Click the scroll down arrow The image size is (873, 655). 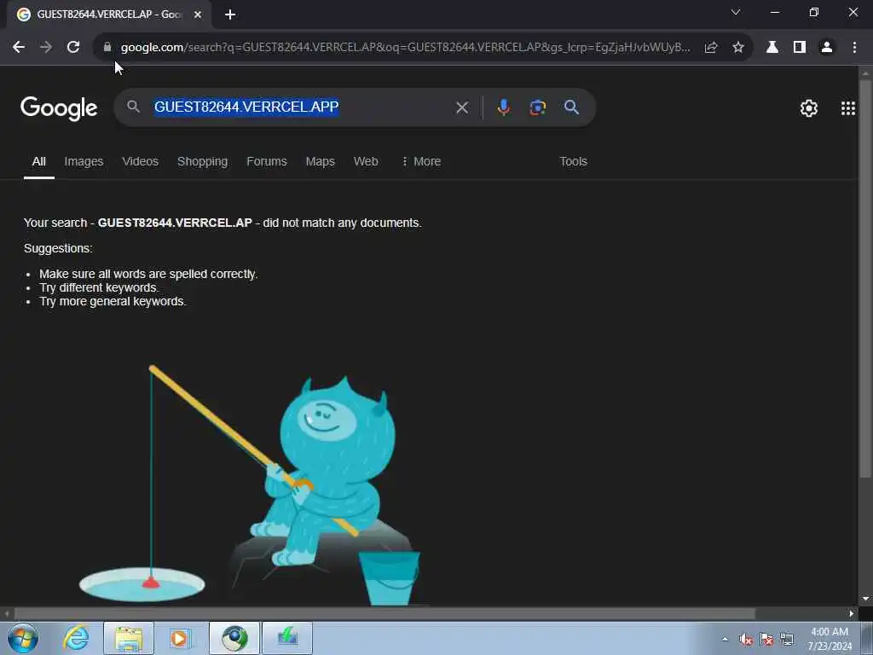865,599
